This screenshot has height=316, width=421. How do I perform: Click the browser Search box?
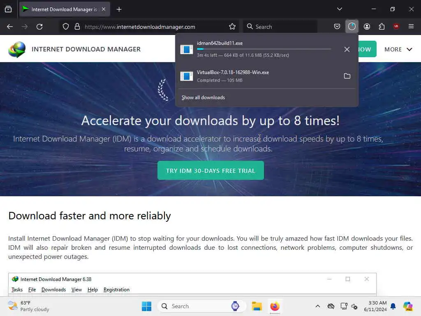pyautogui.click(x=280, y=27)
